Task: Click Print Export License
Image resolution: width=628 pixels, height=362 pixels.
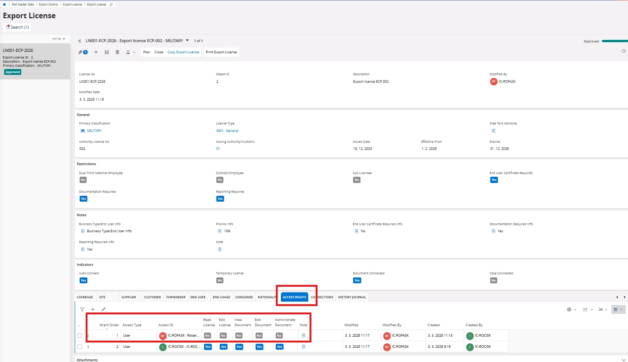Action: pyautogui.click(x=221, y=52)
